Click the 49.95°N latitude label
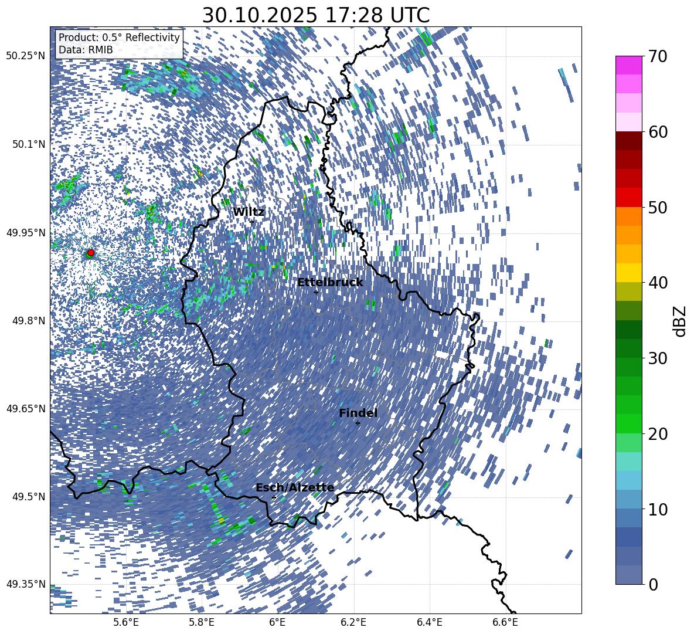The height and width of the screenshot is (634, 694). pos(26,232)
